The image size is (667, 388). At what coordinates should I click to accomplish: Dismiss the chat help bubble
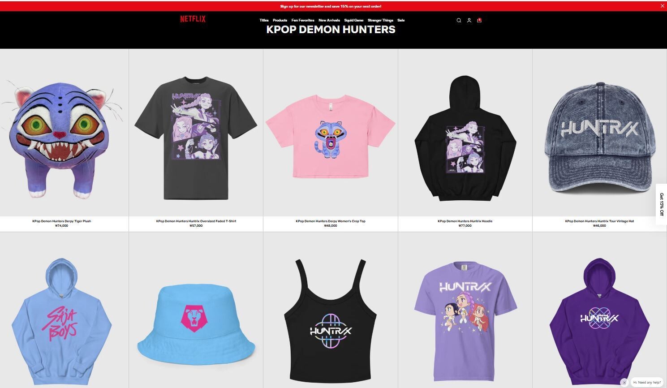point(624,383)
